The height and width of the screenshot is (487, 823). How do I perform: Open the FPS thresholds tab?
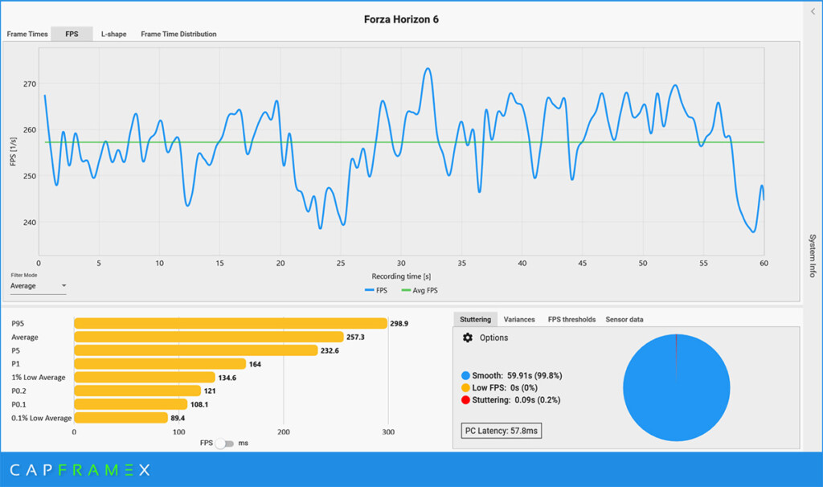click(x=571, y=319)
